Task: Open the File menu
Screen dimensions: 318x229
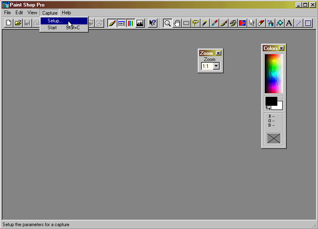Action: [7, 13]
